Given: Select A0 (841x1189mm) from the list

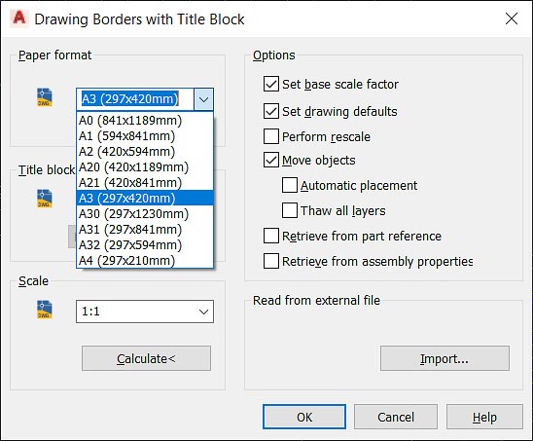Looking at the screenshot, I should tap(145, 120).
